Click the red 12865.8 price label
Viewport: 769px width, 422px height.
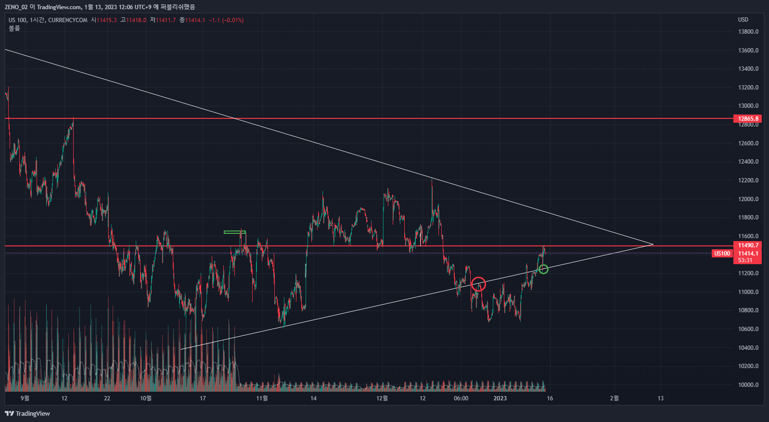[x=748, y=119]
